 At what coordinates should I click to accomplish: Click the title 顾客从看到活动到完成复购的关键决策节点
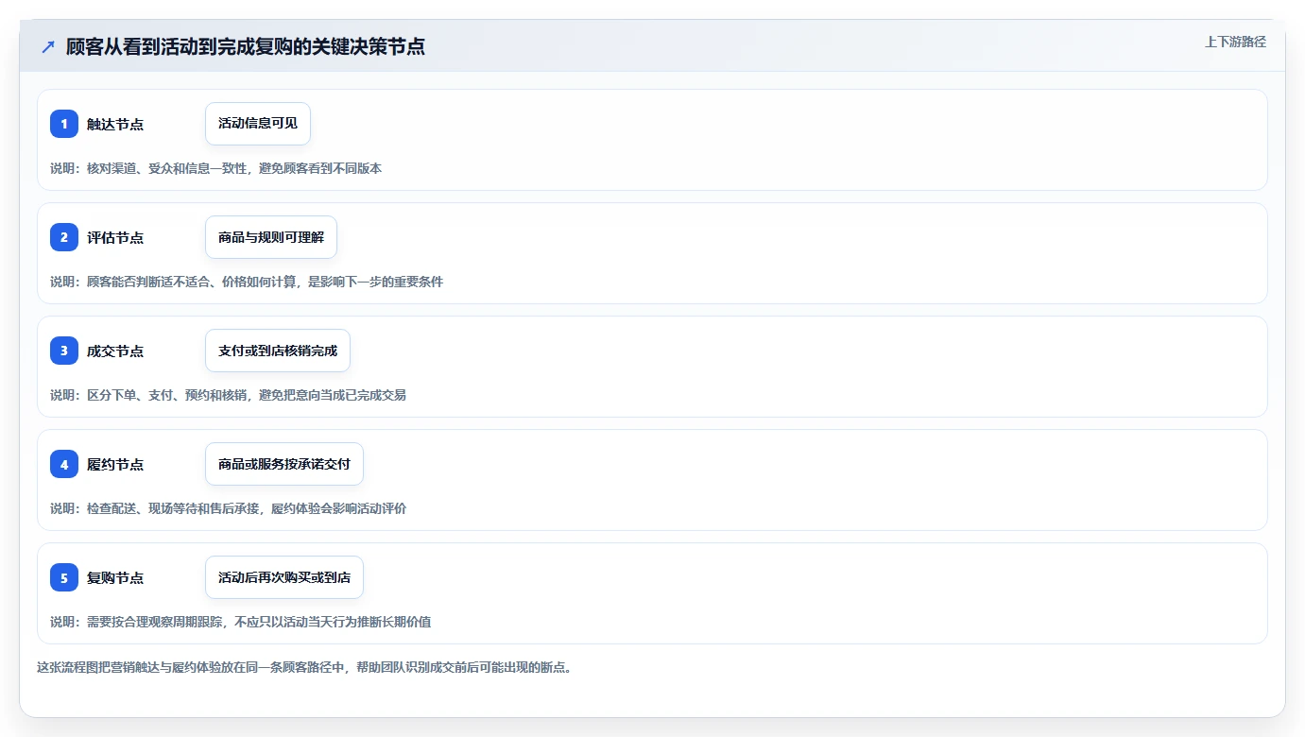(x=246, y=46)
